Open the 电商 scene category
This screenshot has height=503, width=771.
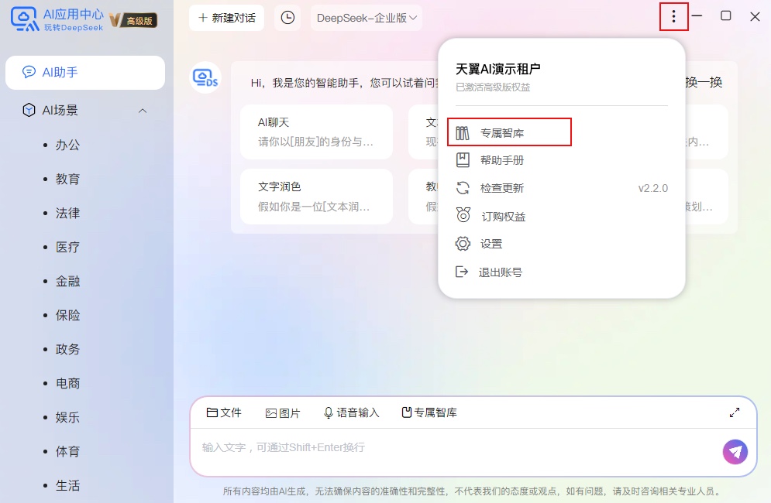68,383
